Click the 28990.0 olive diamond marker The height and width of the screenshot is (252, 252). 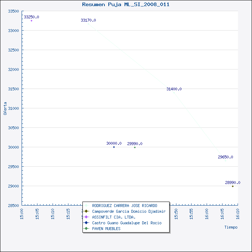[x=233, y=186]
